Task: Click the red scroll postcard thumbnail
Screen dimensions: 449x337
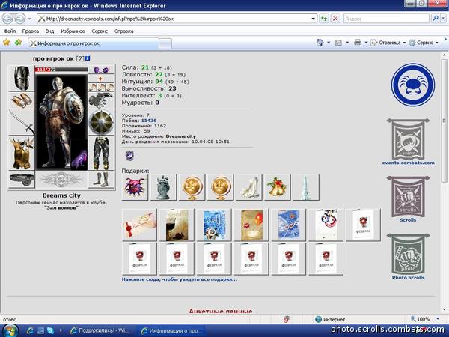Action: pos(140,225)
